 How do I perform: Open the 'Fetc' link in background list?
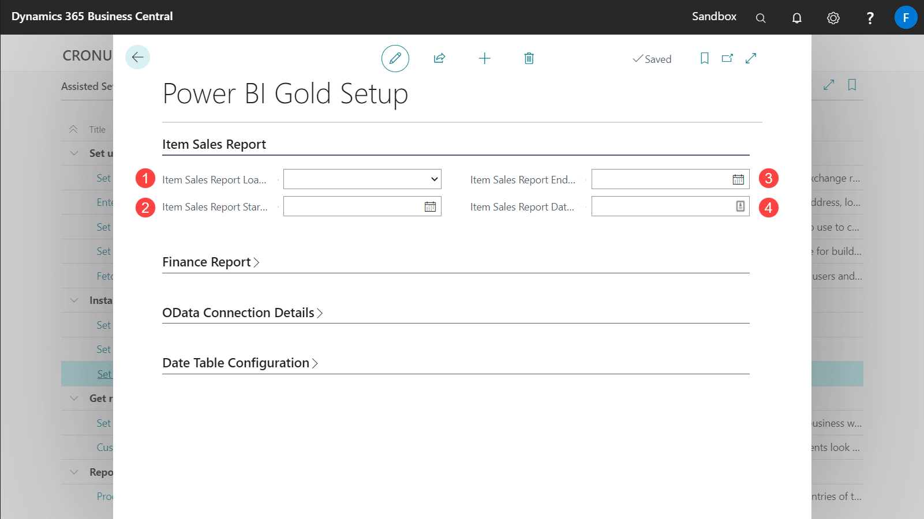pyautogui.click(x=104, y=276)
